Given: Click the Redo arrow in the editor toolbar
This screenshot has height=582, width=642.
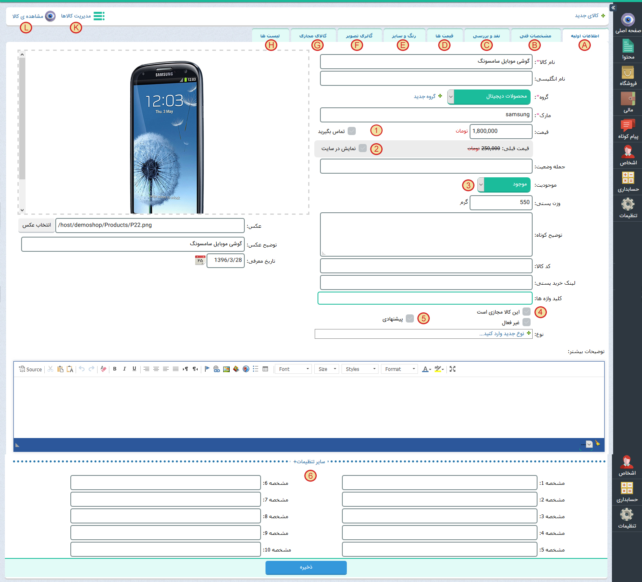Looking at the screenshot, I should 91,369.
